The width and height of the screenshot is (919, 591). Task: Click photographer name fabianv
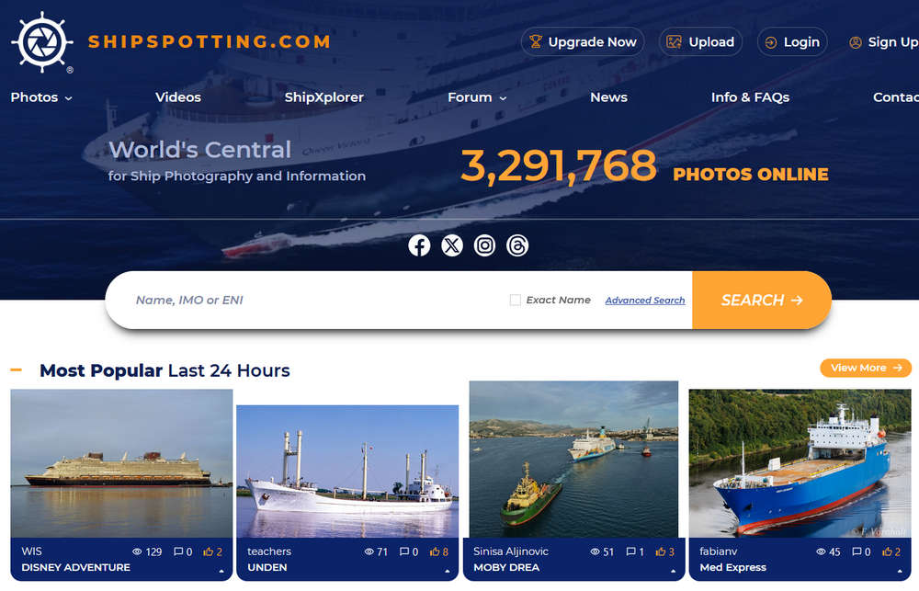click(718, 551)
